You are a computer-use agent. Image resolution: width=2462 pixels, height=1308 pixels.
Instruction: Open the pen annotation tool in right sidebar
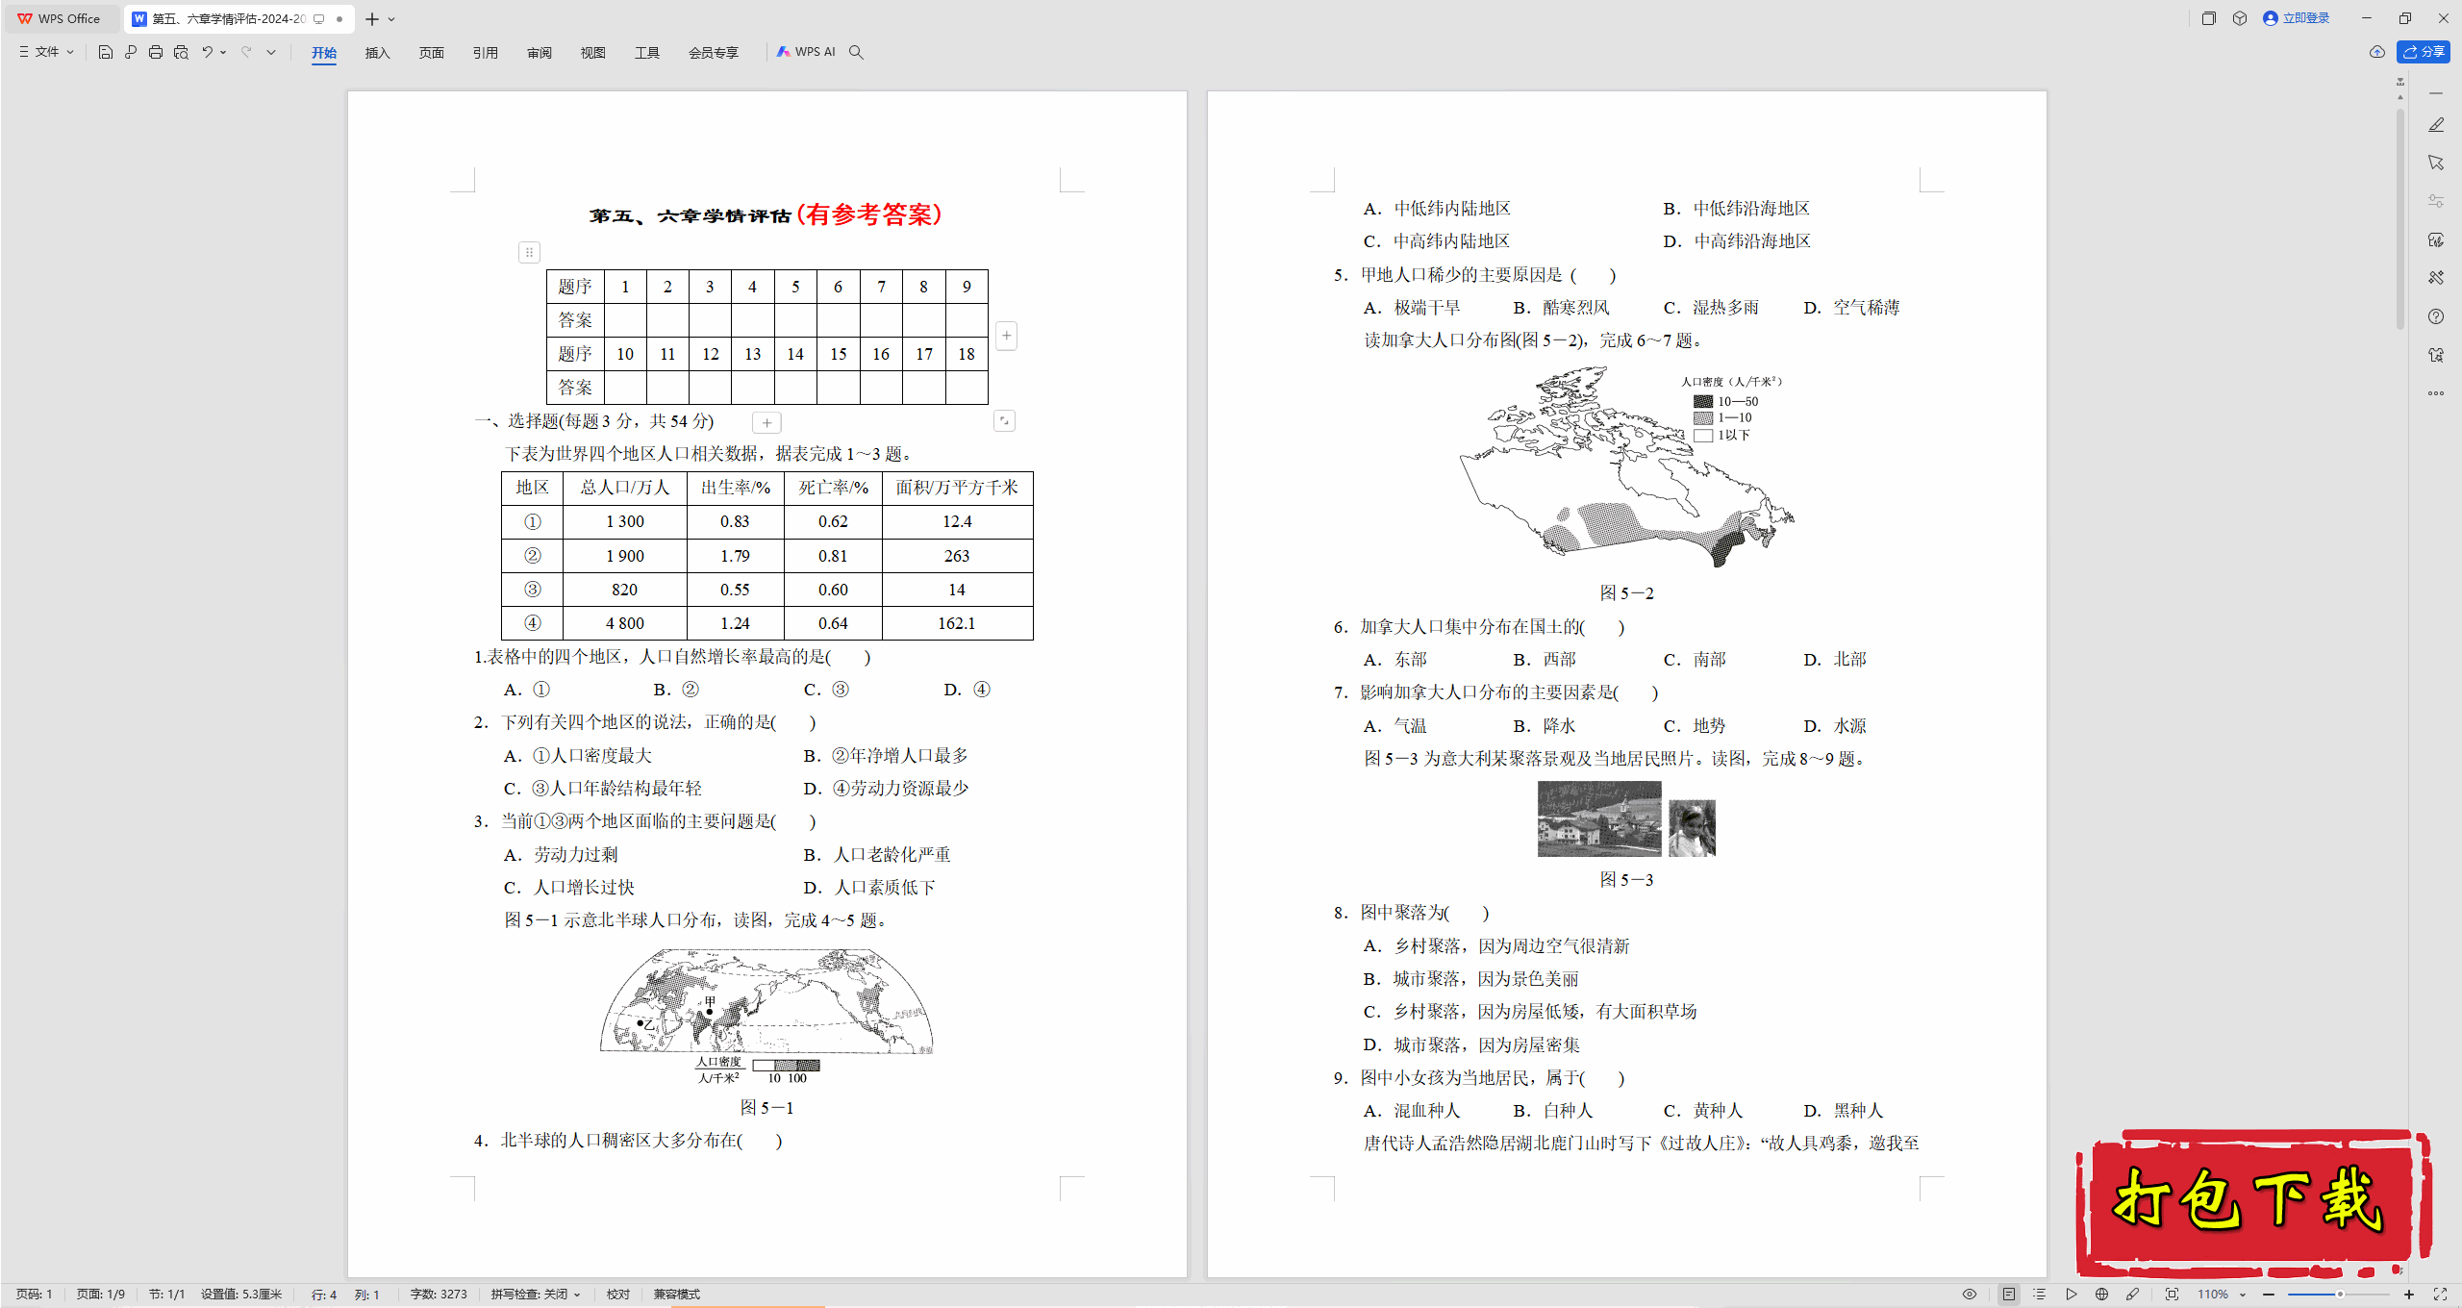point(2436,125)
